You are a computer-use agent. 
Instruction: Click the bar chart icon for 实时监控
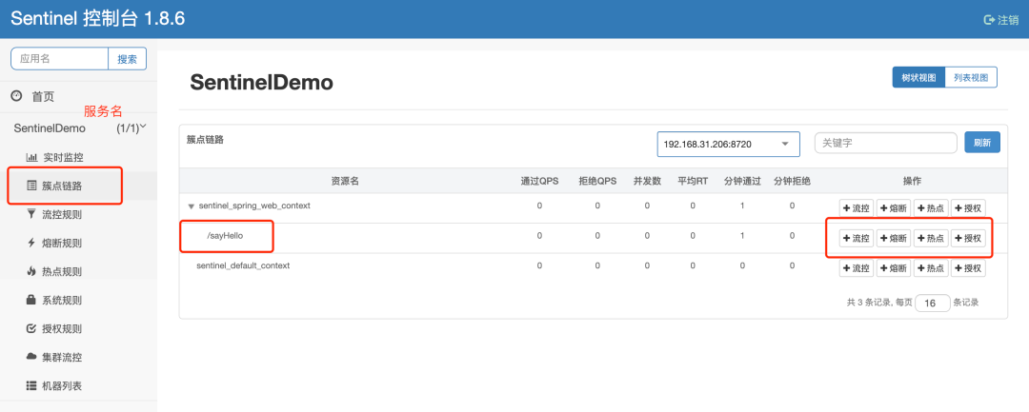point(30,157)
